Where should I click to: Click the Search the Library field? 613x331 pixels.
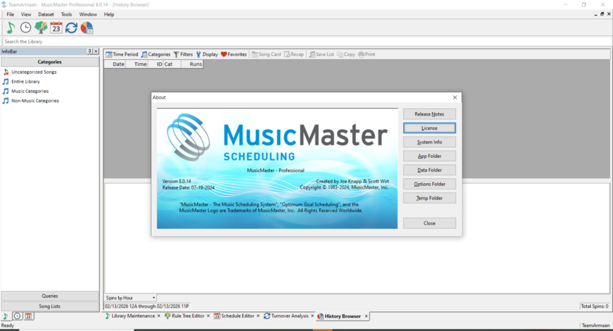pyautogui.click(x=307, y=41)
